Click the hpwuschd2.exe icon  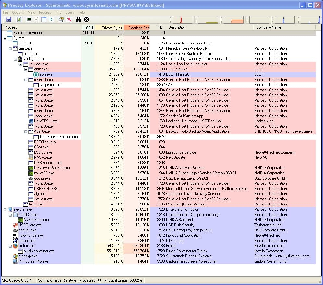[x=15, y=236]
